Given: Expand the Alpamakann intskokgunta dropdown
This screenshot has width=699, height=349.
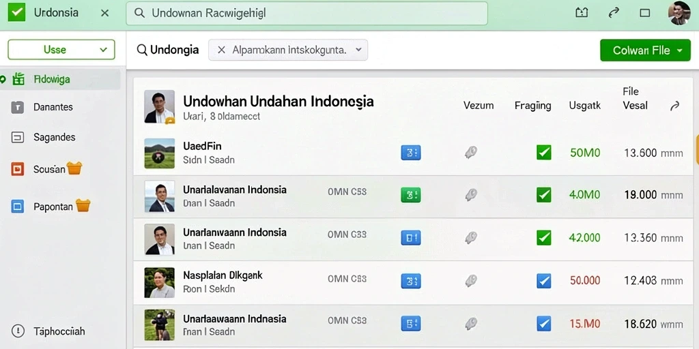Looking at the screenshot, I should click(x=358, y=50).
